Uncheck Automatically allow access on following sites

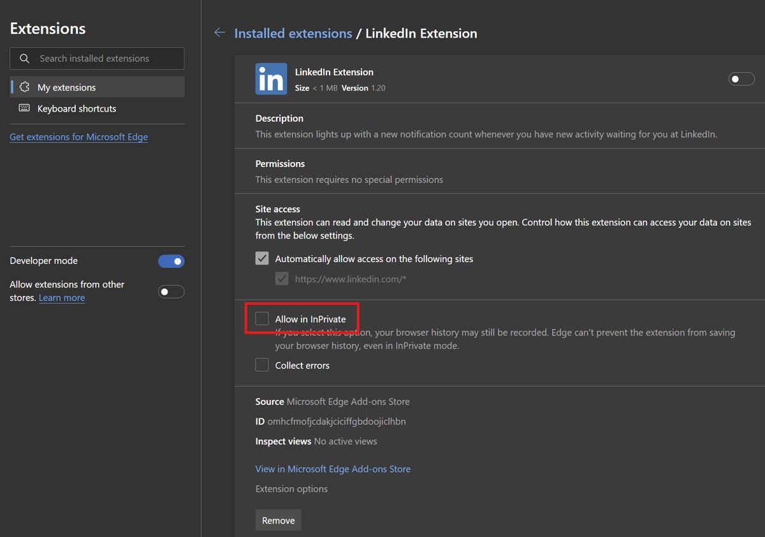(262, 259)
